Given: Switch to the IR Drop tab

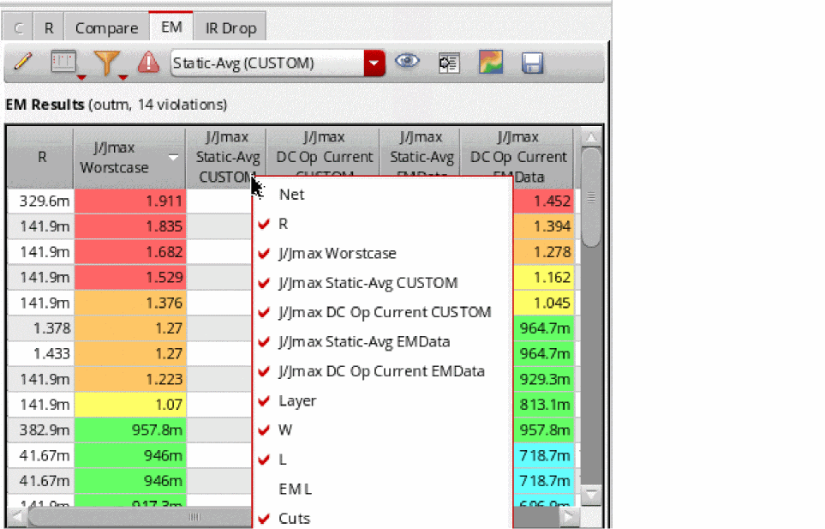Looking at the screenshot, I should (230, 28).
